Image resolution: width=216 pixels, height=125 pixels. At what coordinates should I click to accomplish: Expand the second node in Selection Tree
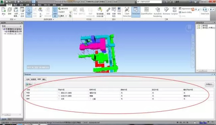(x=5, y=31)
